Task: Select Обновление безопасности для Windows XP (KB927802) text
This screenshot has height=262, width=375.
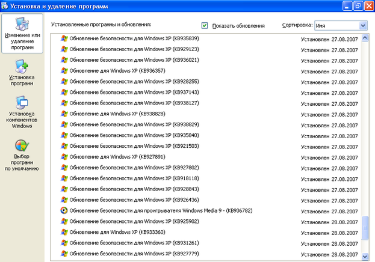Action: (x=134, y=168)
